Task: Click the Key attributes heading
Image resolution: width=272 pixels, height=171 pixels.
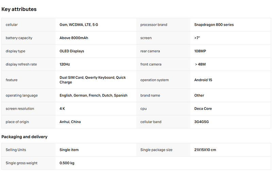Action: pyautogui.click(x=19, y=9)
